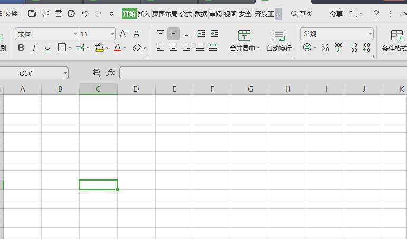Open the 数据 ribbon tab
407x239 pixels.
(201, 14)
